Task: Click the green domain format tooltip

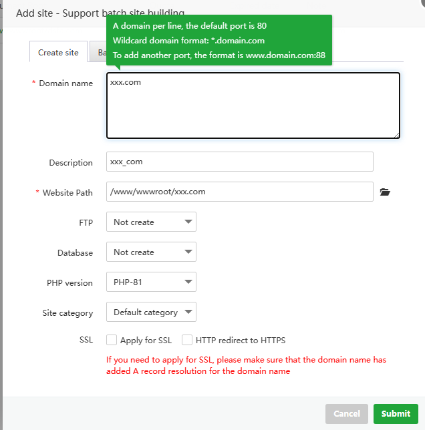Action: tap(218, 40)
